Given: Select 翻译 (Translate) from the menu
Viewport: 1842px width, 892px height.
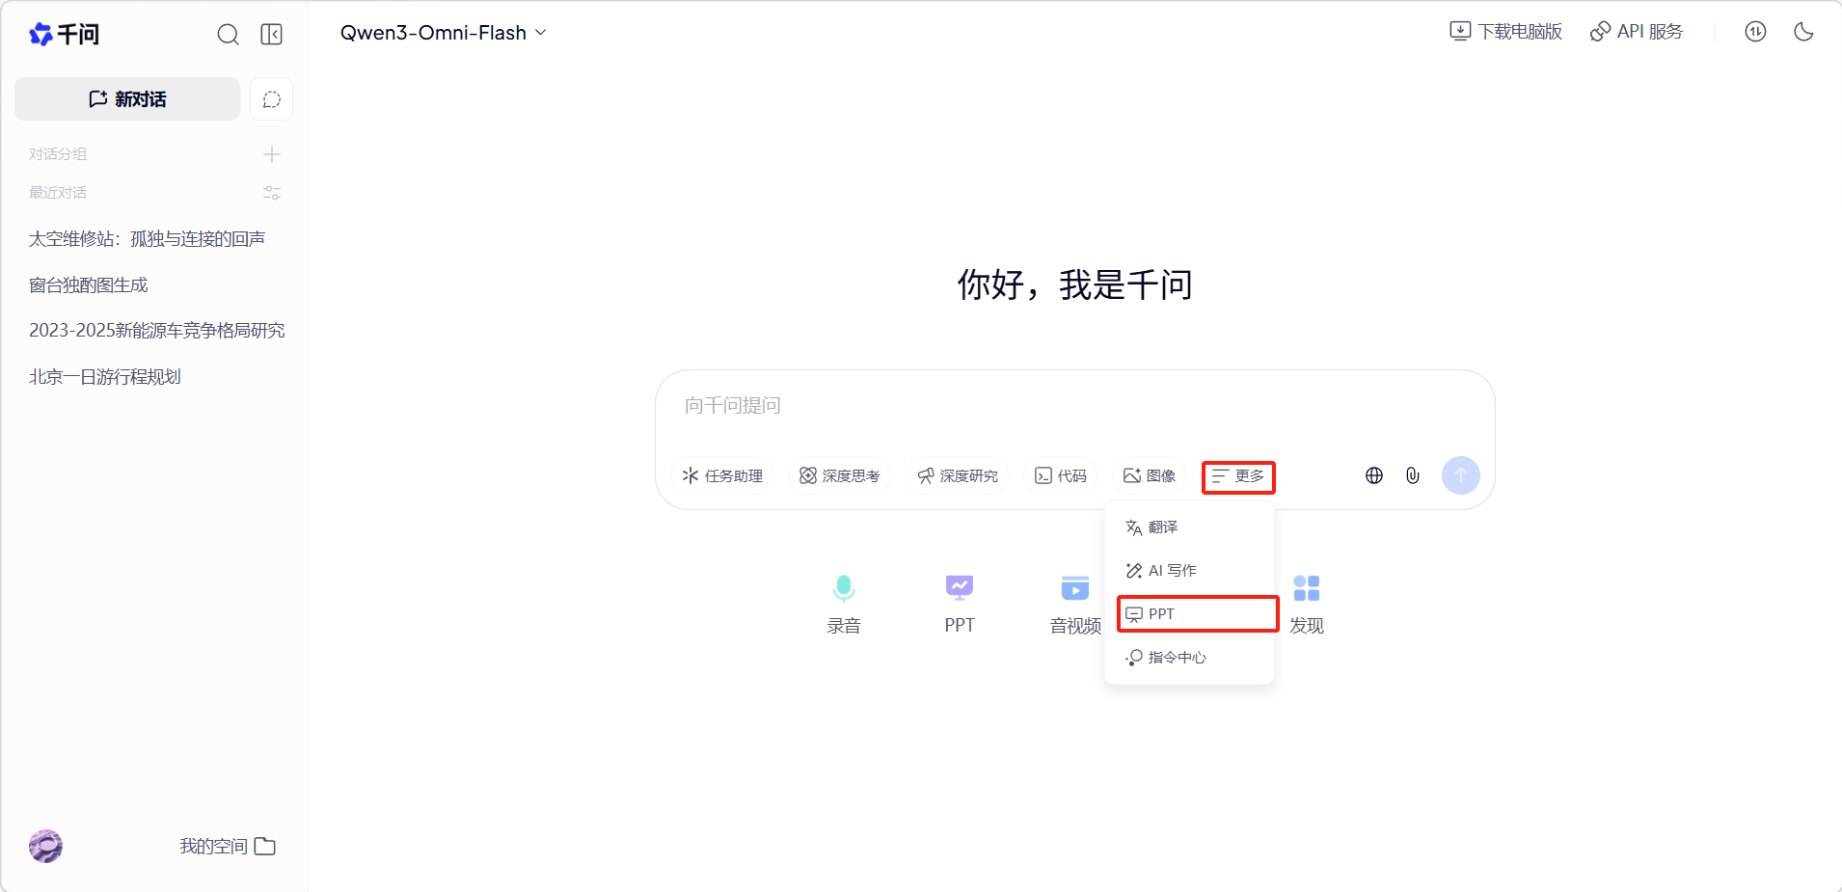Looking at the screenshot, I should pyautogui.click(x=1163, y=527).
